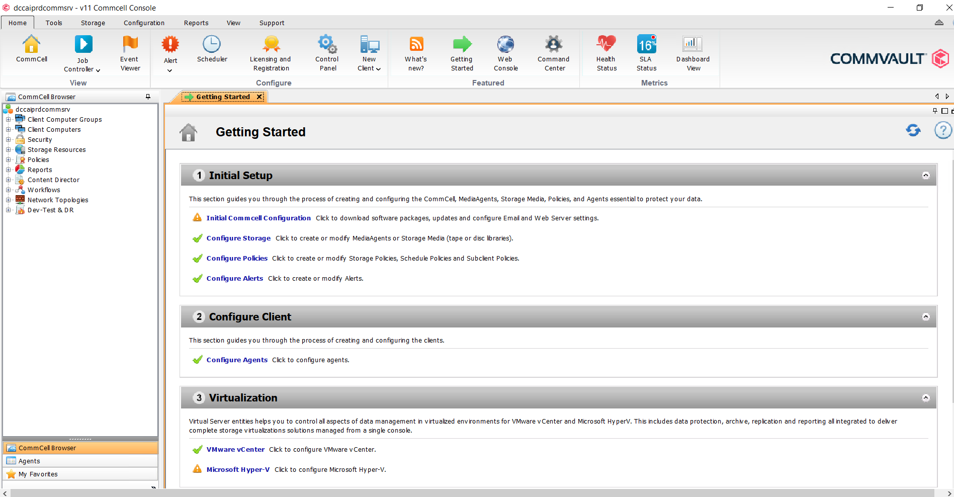Select Content Director in the tree
This screenshot has height=497, width=954.
pyautogui.click(x=53, y=180)
